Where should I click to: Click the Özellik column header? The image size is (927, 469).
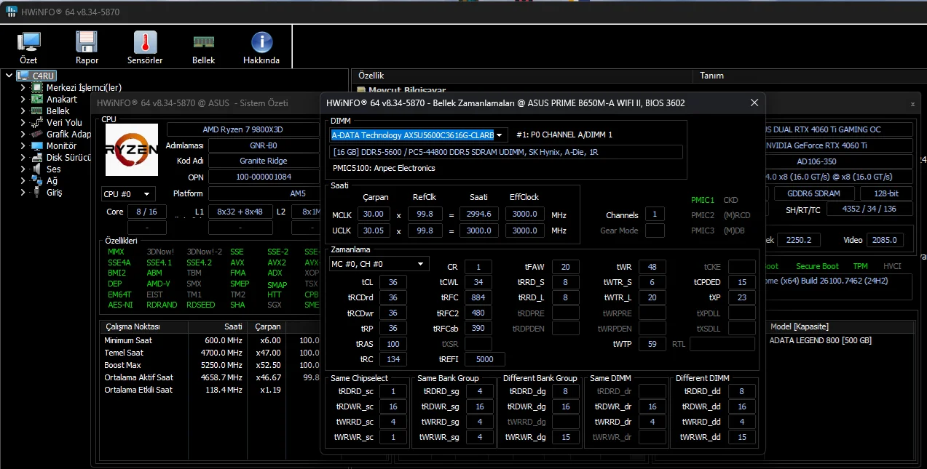(371, 76)
